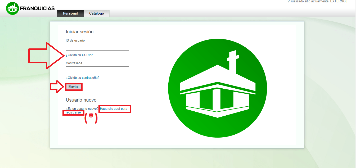Open the ¿Olvidó su CURP? link
Image resolution: width=356 pixels, height=168 pixels.
click(x=79, y=55)
